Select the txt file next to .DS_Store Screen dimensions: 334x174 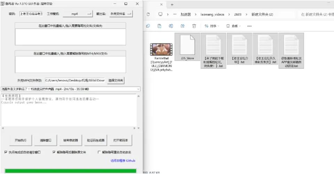point(213,51)
